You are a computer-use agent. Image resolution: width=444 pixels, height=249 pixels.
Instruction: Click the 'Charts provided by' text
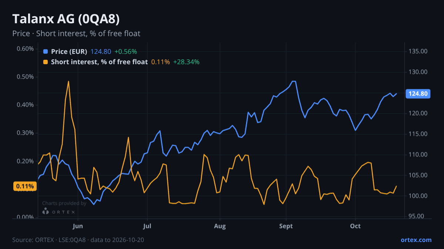64,203
